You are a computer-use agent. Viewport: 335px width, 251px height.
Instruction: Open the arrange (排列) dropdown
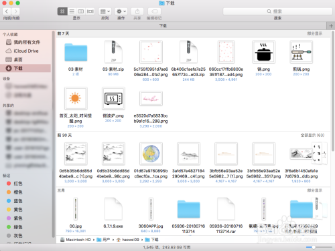pyautogui.click(x=105, y=11)
